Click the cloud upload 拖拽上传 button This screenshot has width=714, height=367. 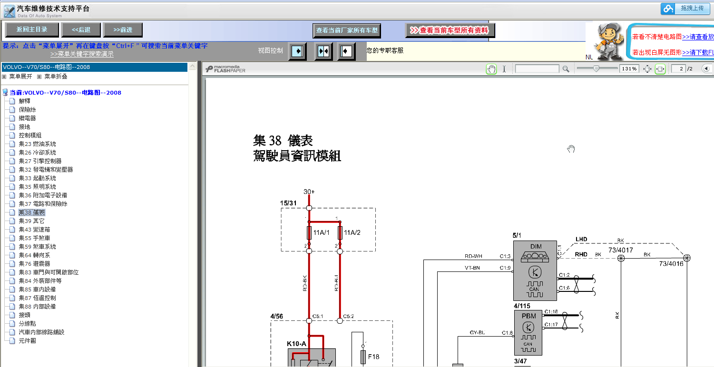(685, 9)
